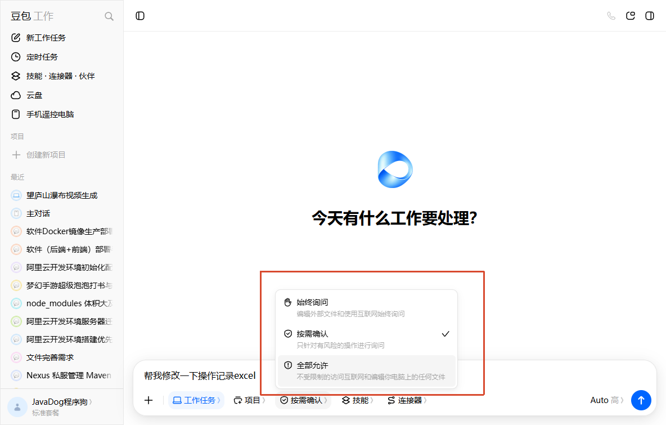
Task: Open the node_modules 体积大 conversation
Action: [x=61, y=303]
